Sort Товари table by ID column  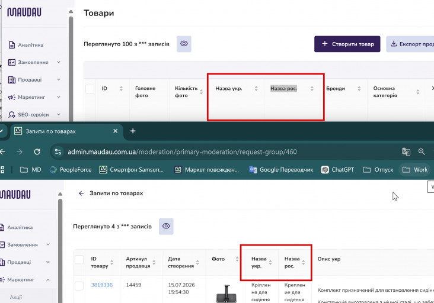(x=121, y=88)
